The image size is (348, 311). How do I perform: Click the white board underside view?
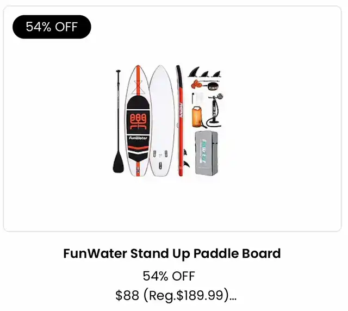(161, 121)
